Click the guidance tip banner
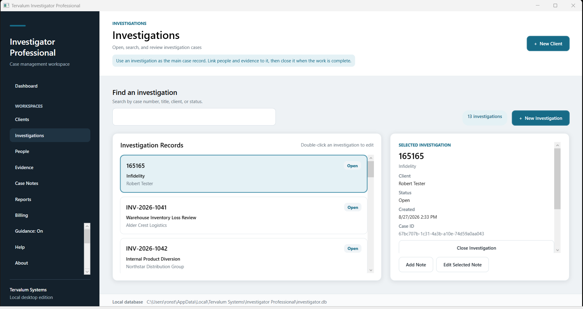Image resolution: width=583 pixels, height=309 pixels. [x=234, y=61]
